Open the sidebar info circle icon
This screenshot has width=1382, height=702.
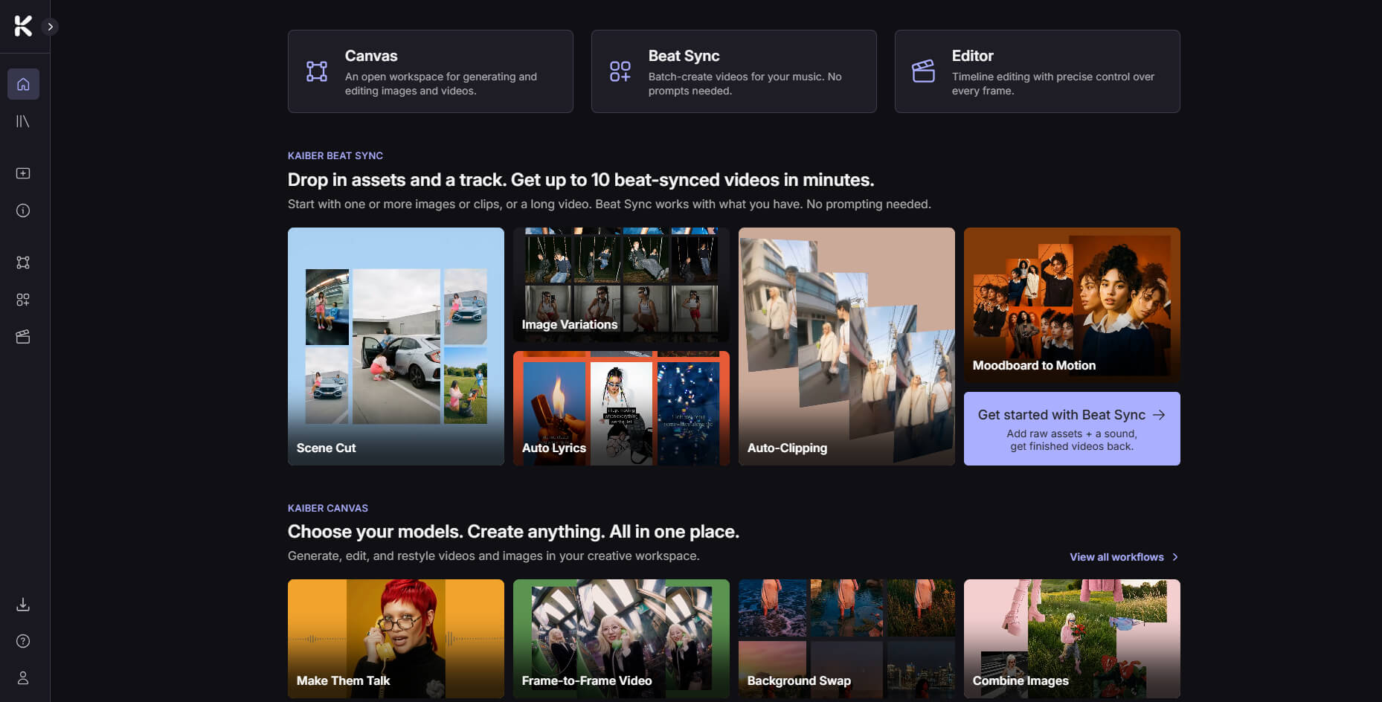[x=23, y=210]
